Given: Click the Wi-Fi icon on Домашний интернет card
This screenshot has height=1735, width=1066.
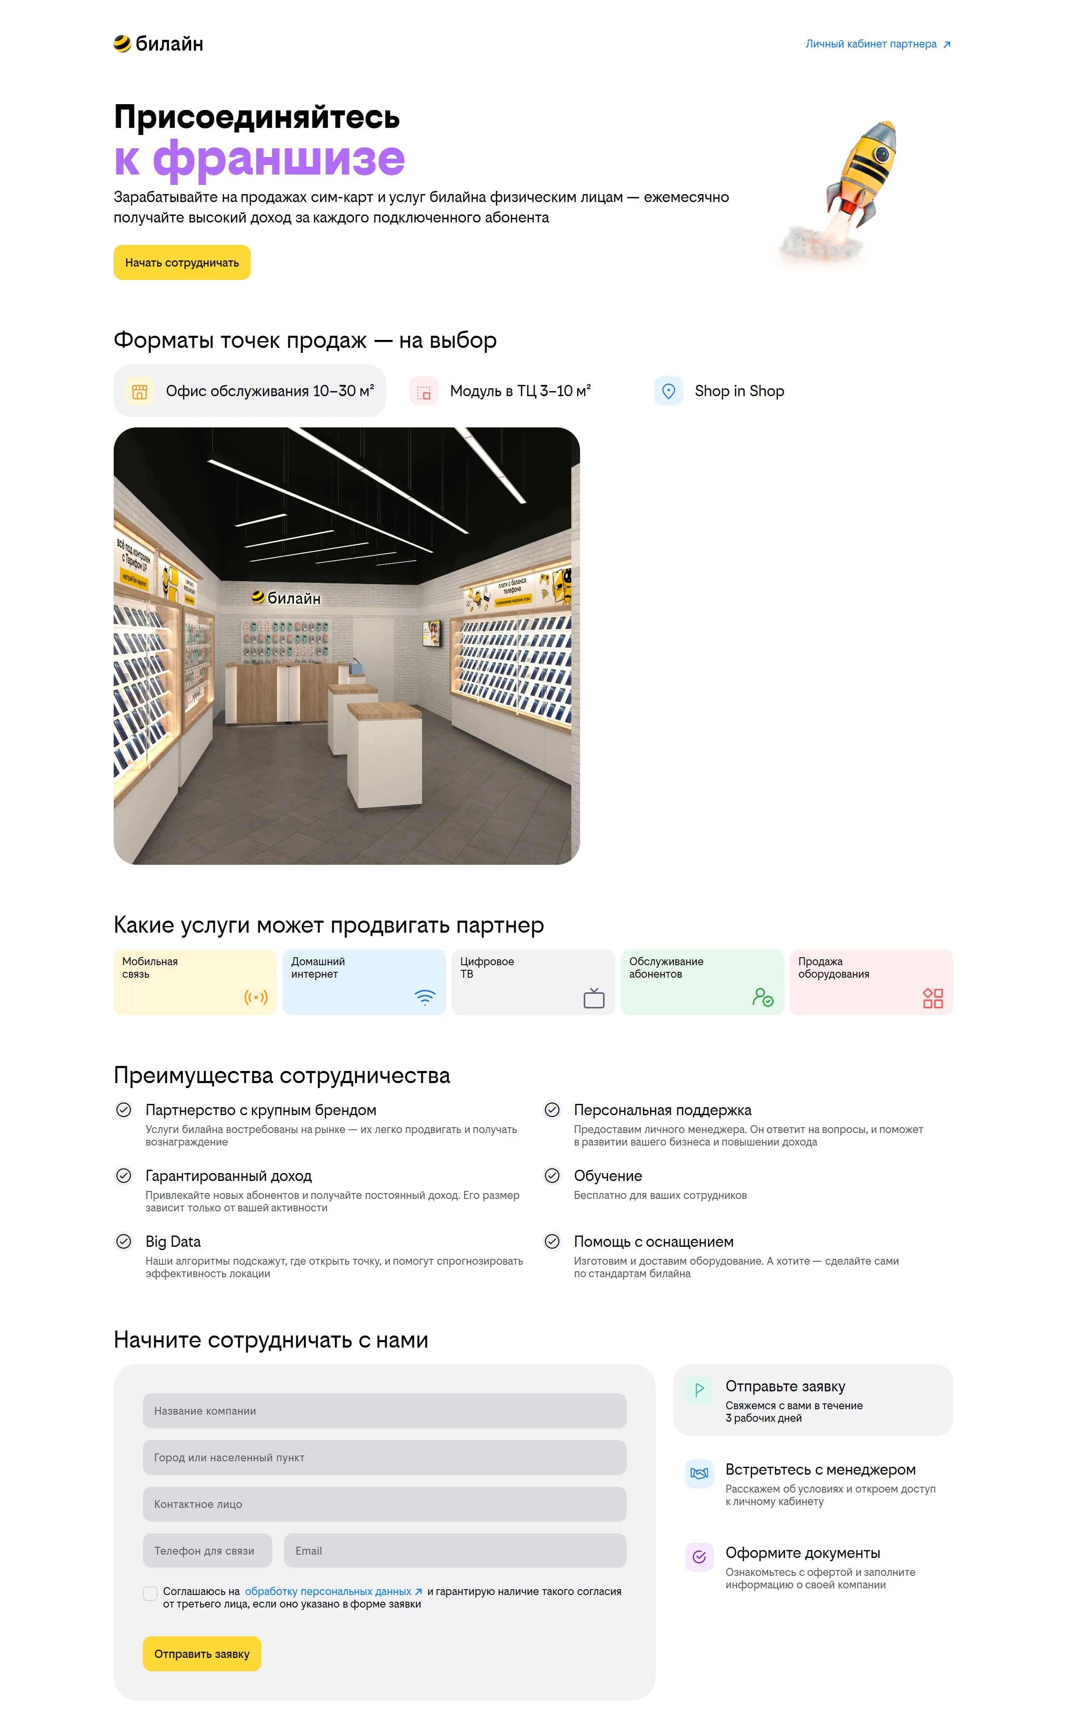Looking at the screenshot, I should coord(425,997).
